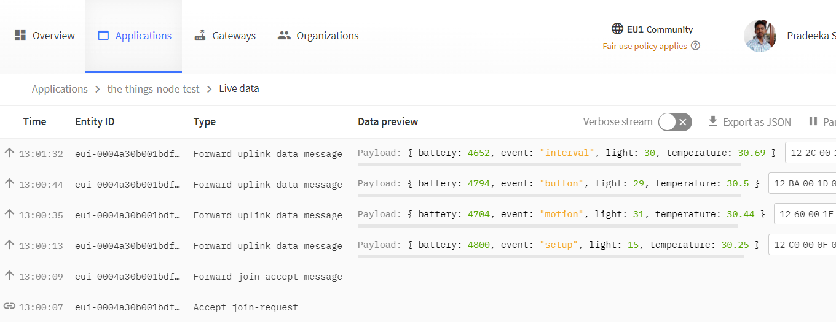Open the button event payload preview

pyautogui.click(x=559, y=183)
